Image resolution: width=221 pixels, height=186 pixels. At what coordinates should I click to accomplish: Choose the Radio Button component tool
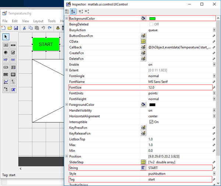point(6,53)
